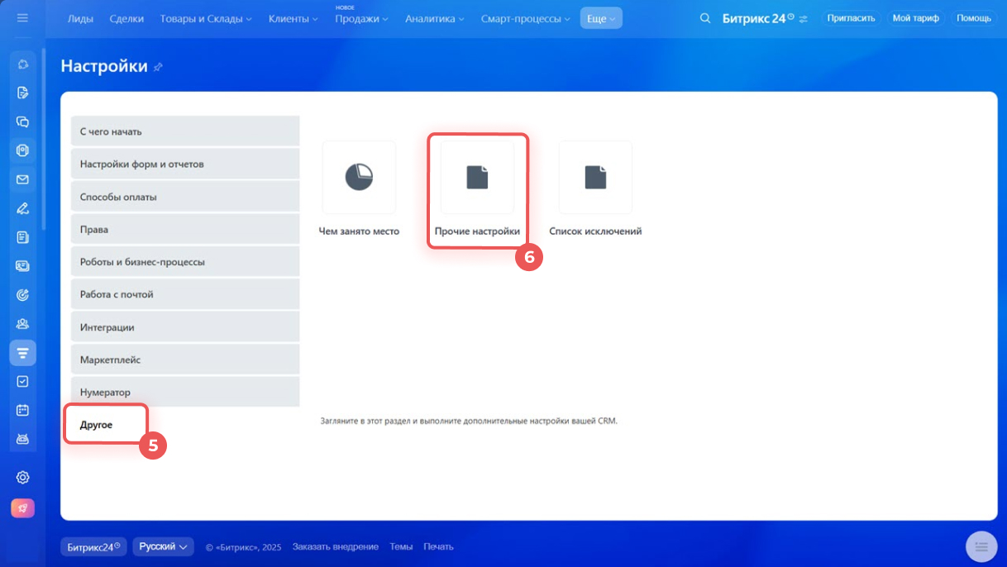
Task: Open the 'Прочие настройки' tile
Action: tap(477, 178)
